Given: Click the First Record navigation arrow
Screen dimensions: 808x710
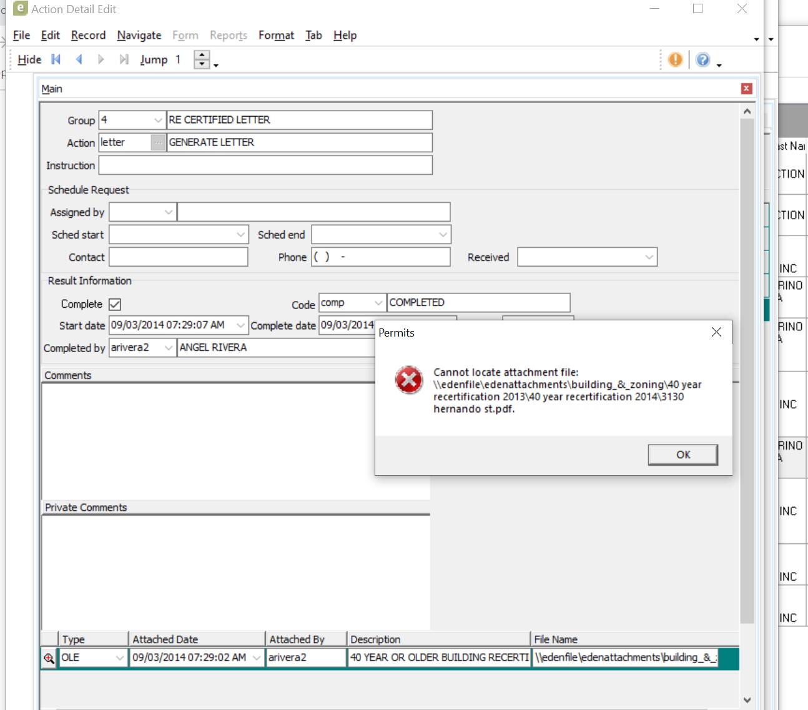Looking at the screenshot, I should coord(56,59).
